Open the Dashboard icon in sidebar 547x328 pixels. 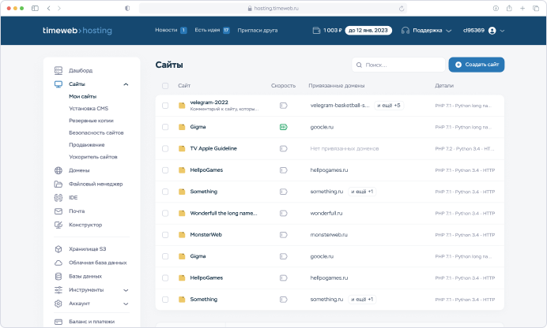[x=58, y=70]
